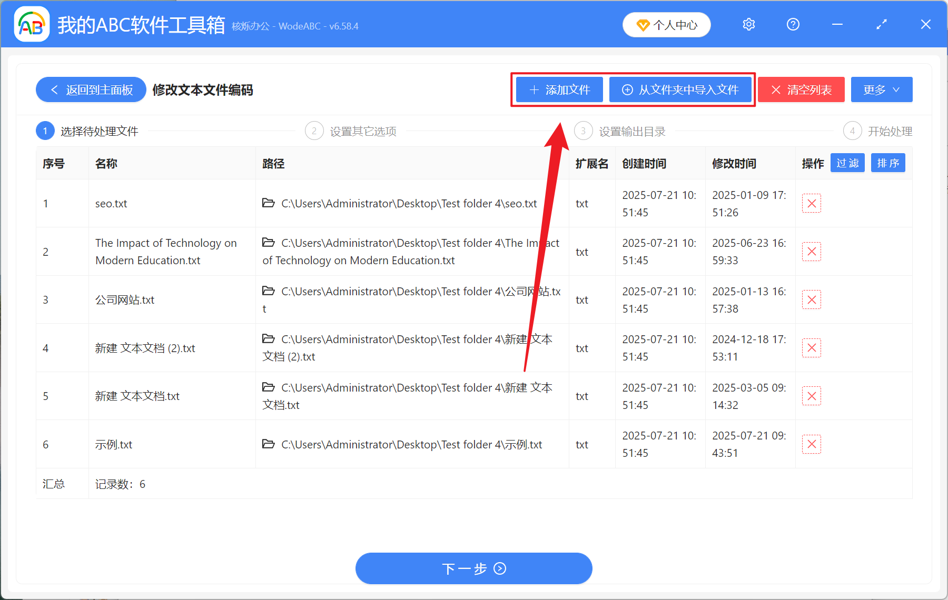This screenshot has height=600, width=948.
Task: Click the folder icon beside seo.txt path
Action: coord(269,203)
